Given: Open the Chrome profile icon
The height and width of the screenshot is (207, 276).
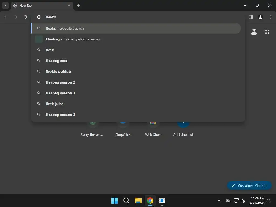Looking at the screenshot, I should pyautogui.click(x=260, y=17).
